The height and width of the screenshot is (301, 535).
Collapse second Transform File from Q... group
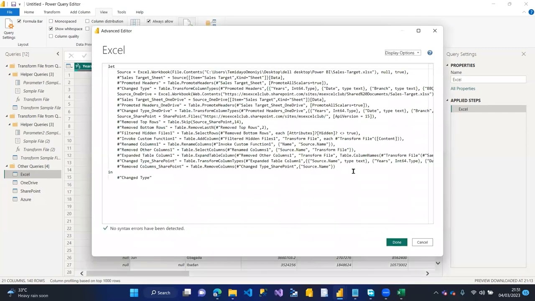click(x=7, y=116)
